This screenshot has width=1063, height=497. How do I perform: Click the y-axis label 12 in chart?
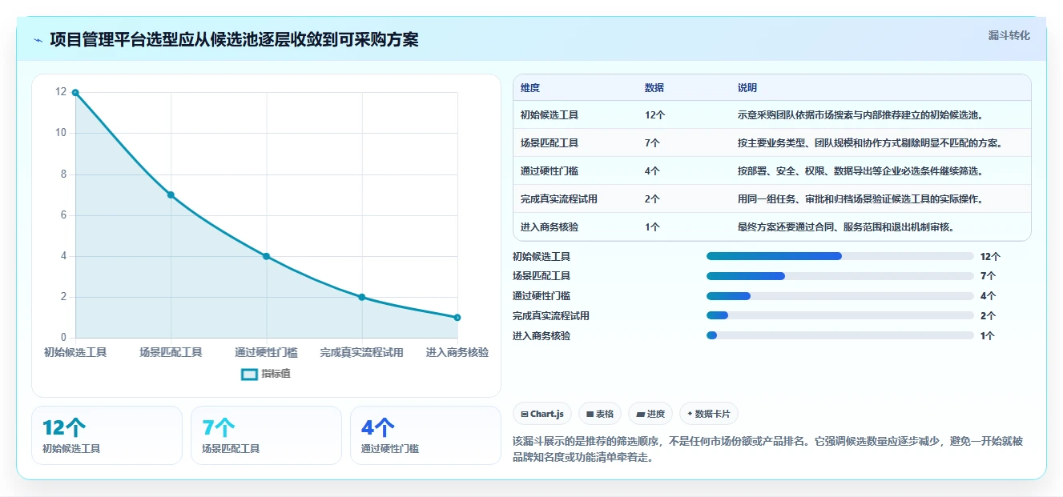61,92
